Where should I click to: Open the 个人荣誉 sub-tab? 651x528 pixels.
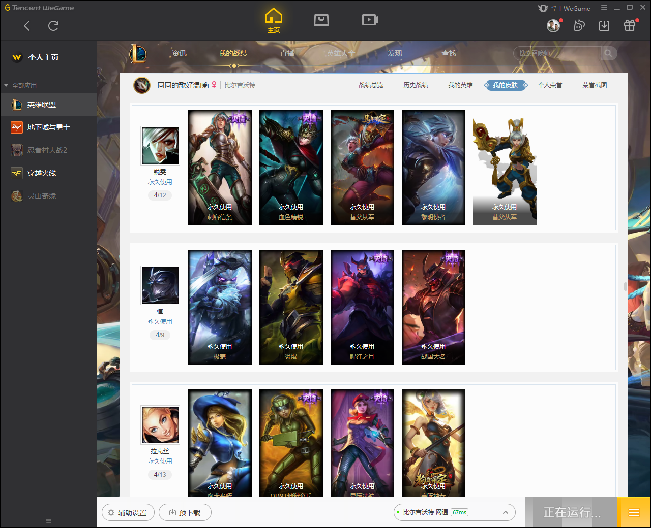(550, 85)
